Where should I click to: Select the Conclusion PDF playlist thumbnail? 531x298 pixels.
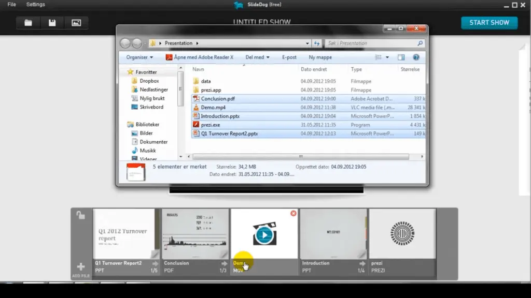(195, 234)
